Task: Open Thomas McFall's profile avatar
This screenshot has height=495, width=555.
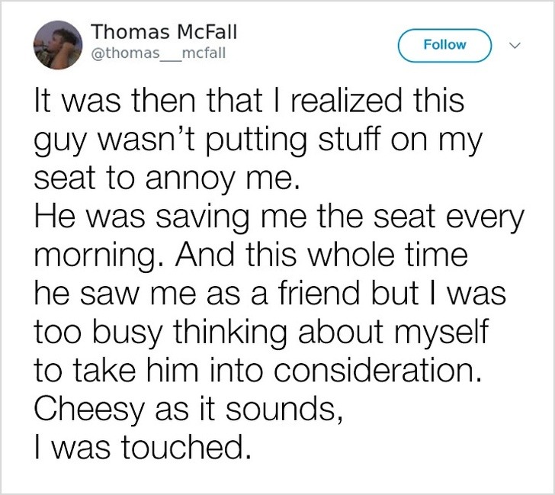Action: coord(53,43)
